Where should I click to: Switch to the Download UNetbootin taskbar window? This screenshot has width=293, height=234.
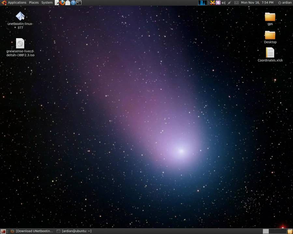(x=32, y=231)
